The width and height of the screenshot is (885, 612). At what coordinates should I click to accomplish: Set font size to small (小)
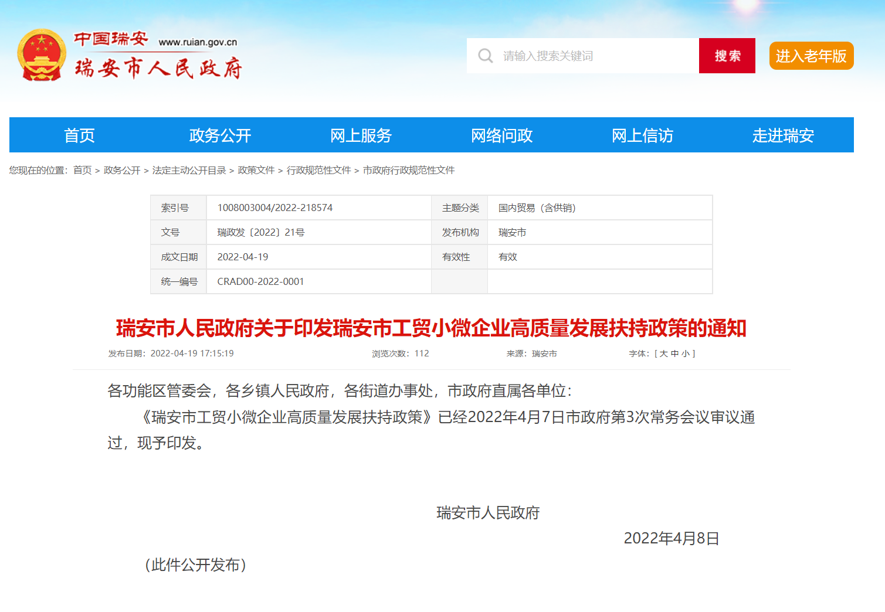(x=685, y=353)
